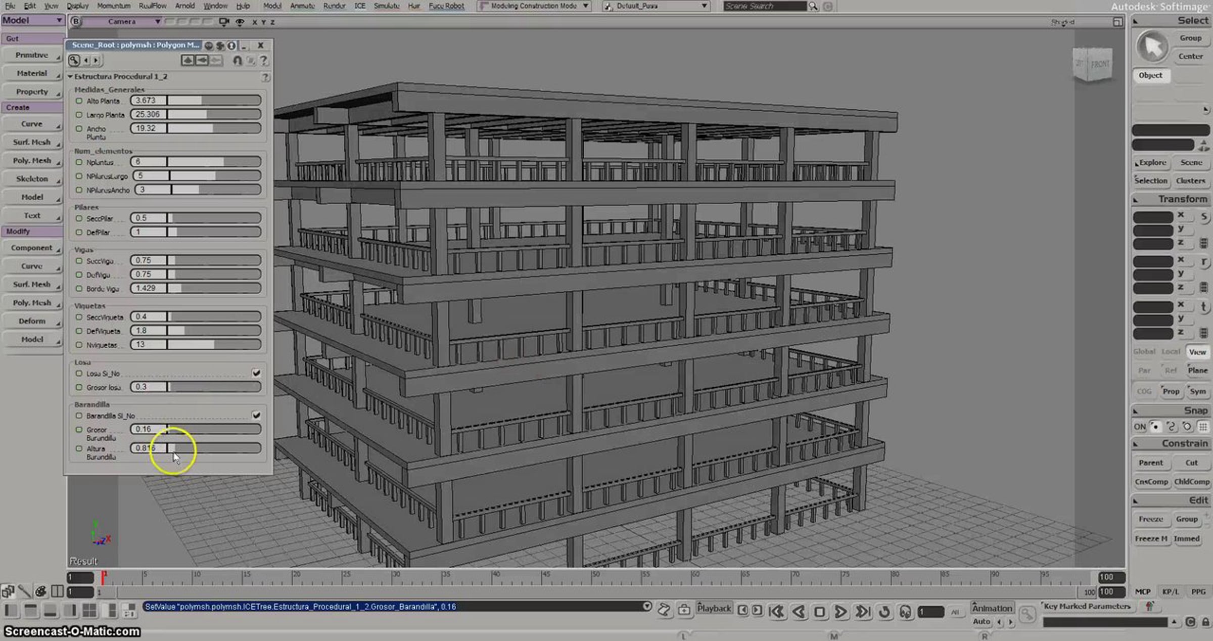Open the Simulate menu
This screenshot has height=641, width=1213.
coord(387,6)
